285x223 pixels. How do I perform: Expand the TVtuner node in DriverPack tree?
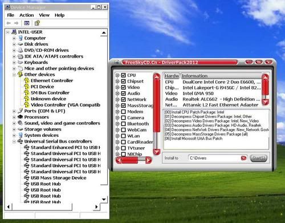[x=117, y=148]
